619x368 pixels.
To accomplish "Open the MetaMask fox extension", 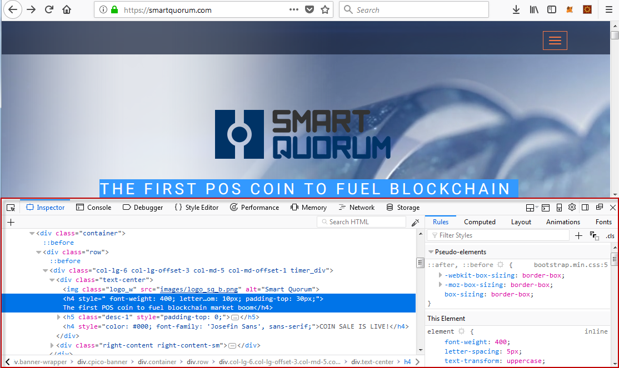I will (569, 9).
